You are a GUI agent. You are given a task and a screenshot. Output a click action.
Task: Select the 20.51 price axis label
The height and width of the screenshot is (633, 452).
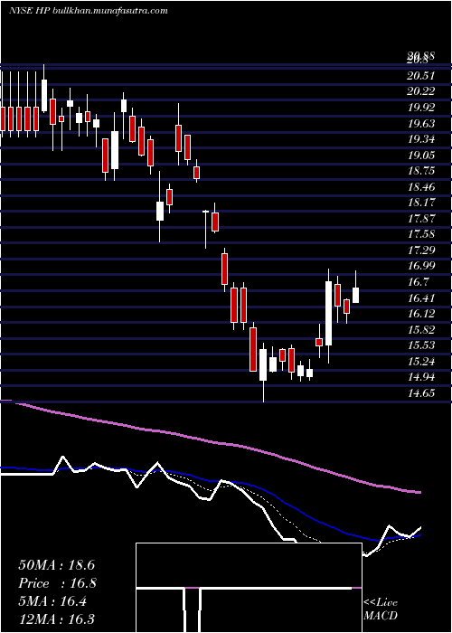[x=421, y=76]
